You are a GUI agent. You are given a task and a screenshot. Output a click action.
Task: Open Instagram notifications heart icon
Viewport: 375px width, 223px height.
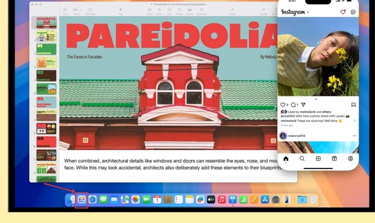tap(343, 12)
